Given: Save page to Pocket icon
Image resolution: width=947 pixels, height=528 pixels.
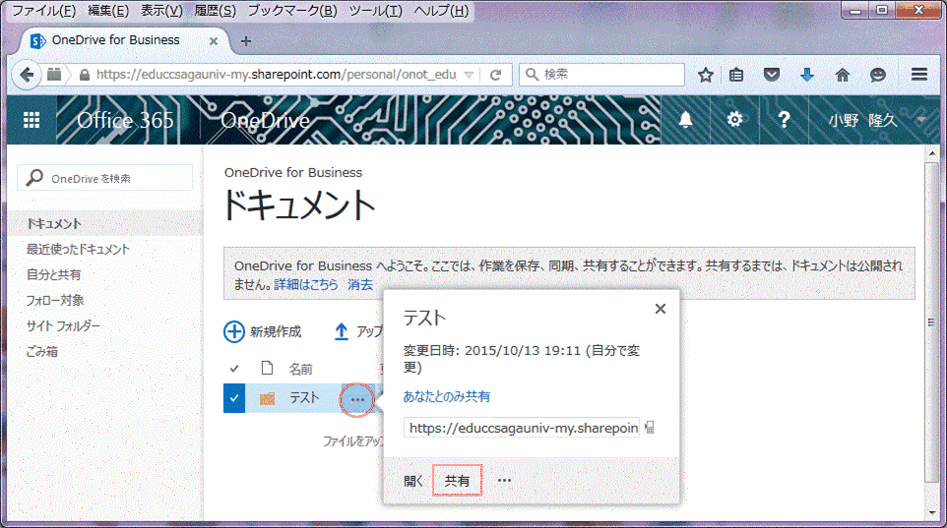Looking at the screenshot, I should click(771, 75).
